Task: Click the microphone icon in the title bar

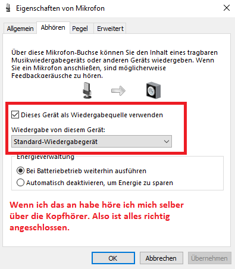Action: click(x=8, y=8)
